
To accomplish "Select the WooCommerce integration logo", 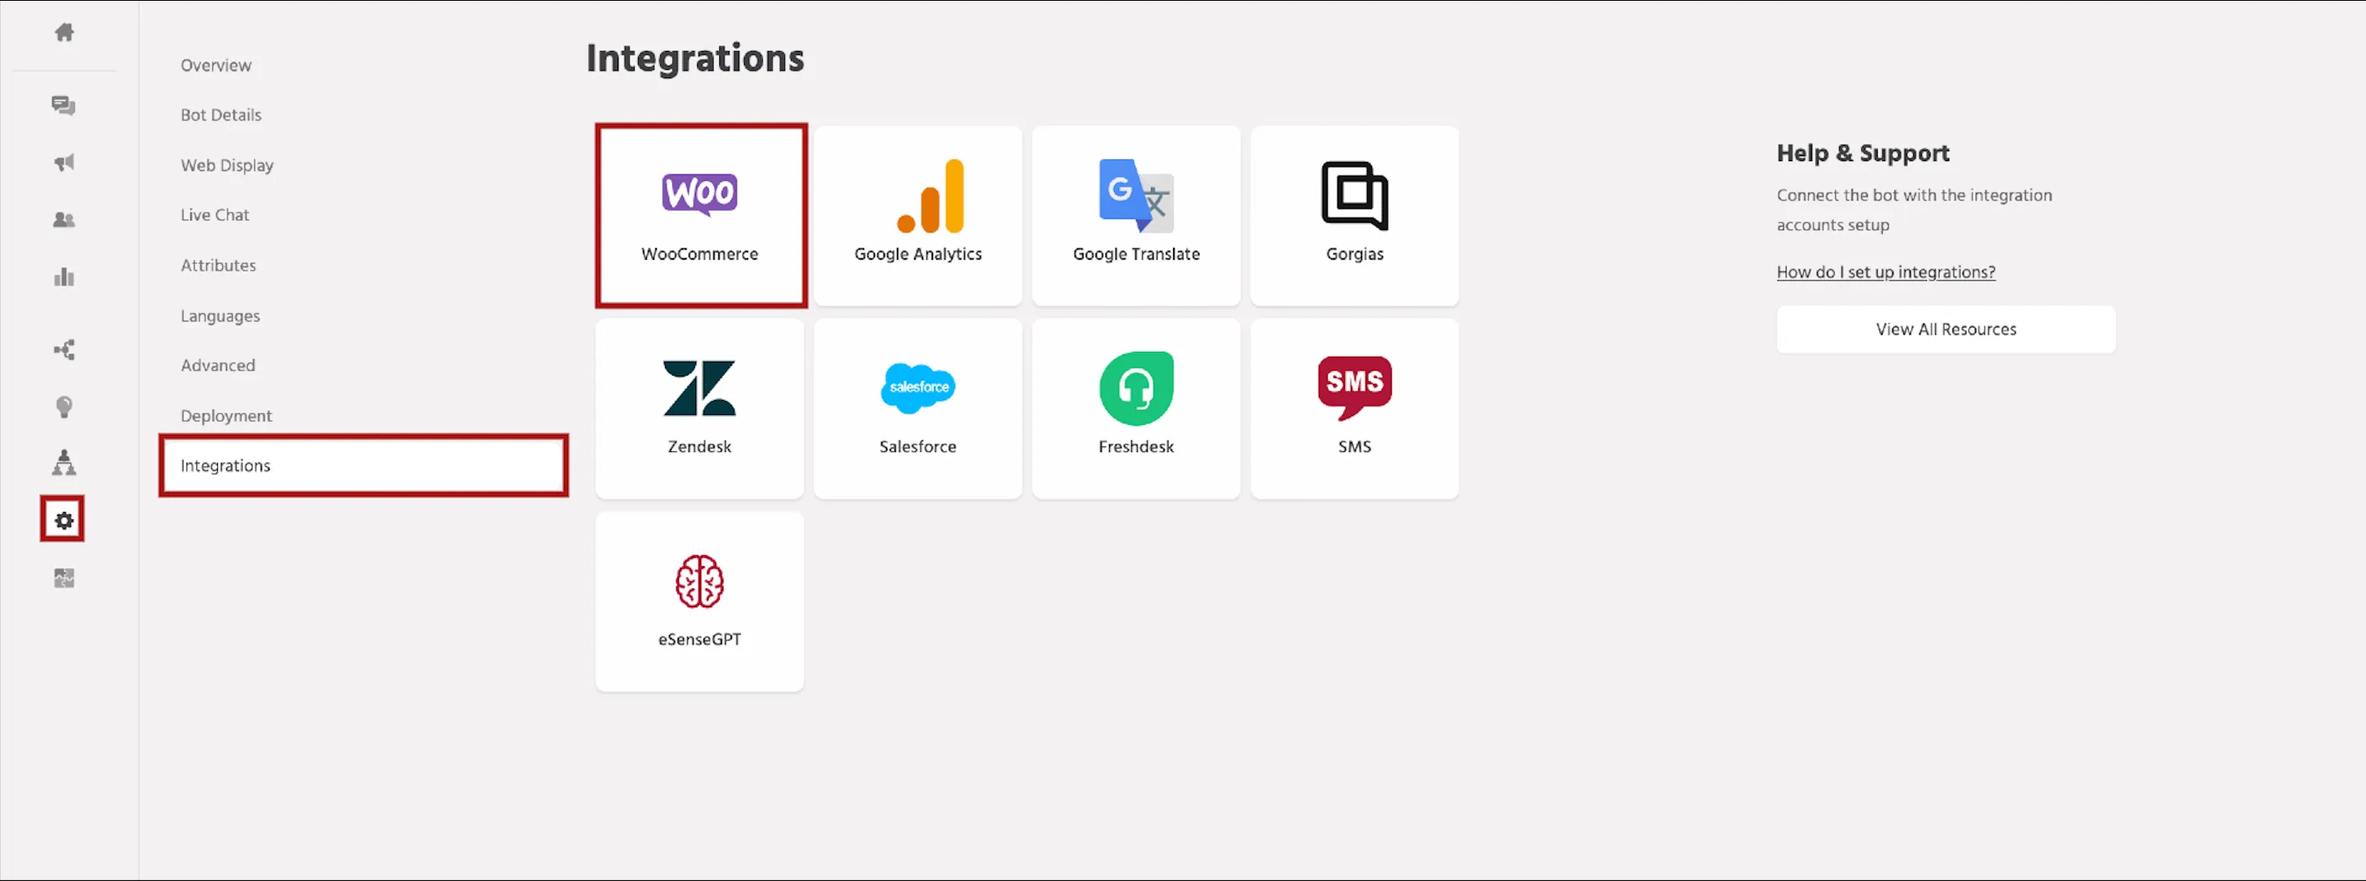I will [699, 195].
